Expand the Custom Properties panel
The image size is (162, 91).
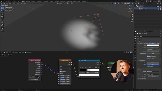point(142,79)
